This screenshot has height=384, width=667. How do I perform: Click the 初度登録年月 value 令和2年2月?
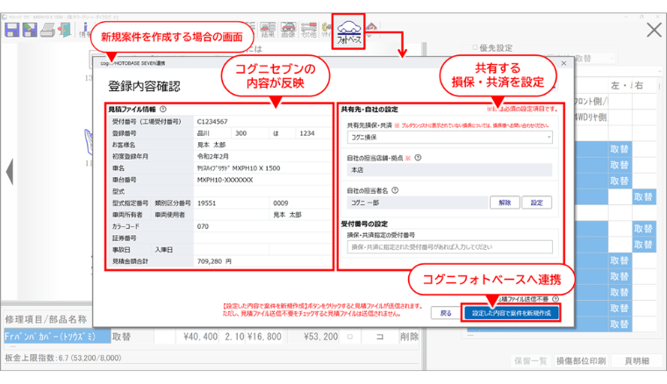pyautogui.click(x=212, y=156)
